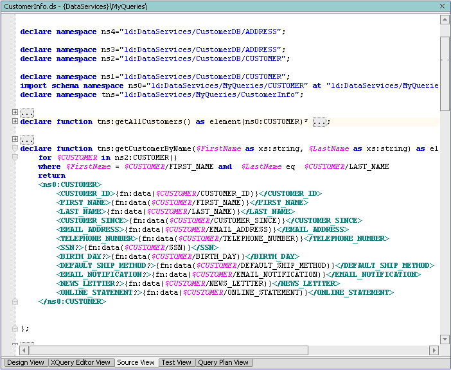Switch to the Query Plan View tab
This screenshot has height=370, width=451.
click(223, 362)
